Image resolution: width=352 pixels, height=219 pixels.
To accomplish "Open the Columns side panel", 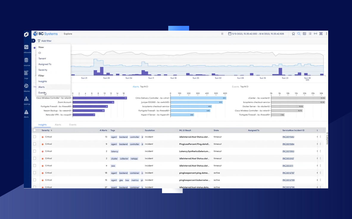I will (327, 139).
